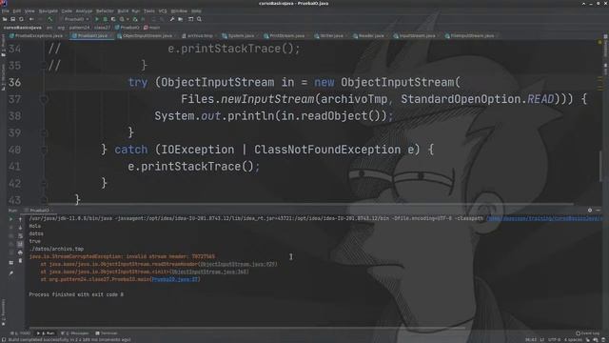
Task: Click the classpath link in the command line
Action: pyautogui.click(x=544, y=218)
